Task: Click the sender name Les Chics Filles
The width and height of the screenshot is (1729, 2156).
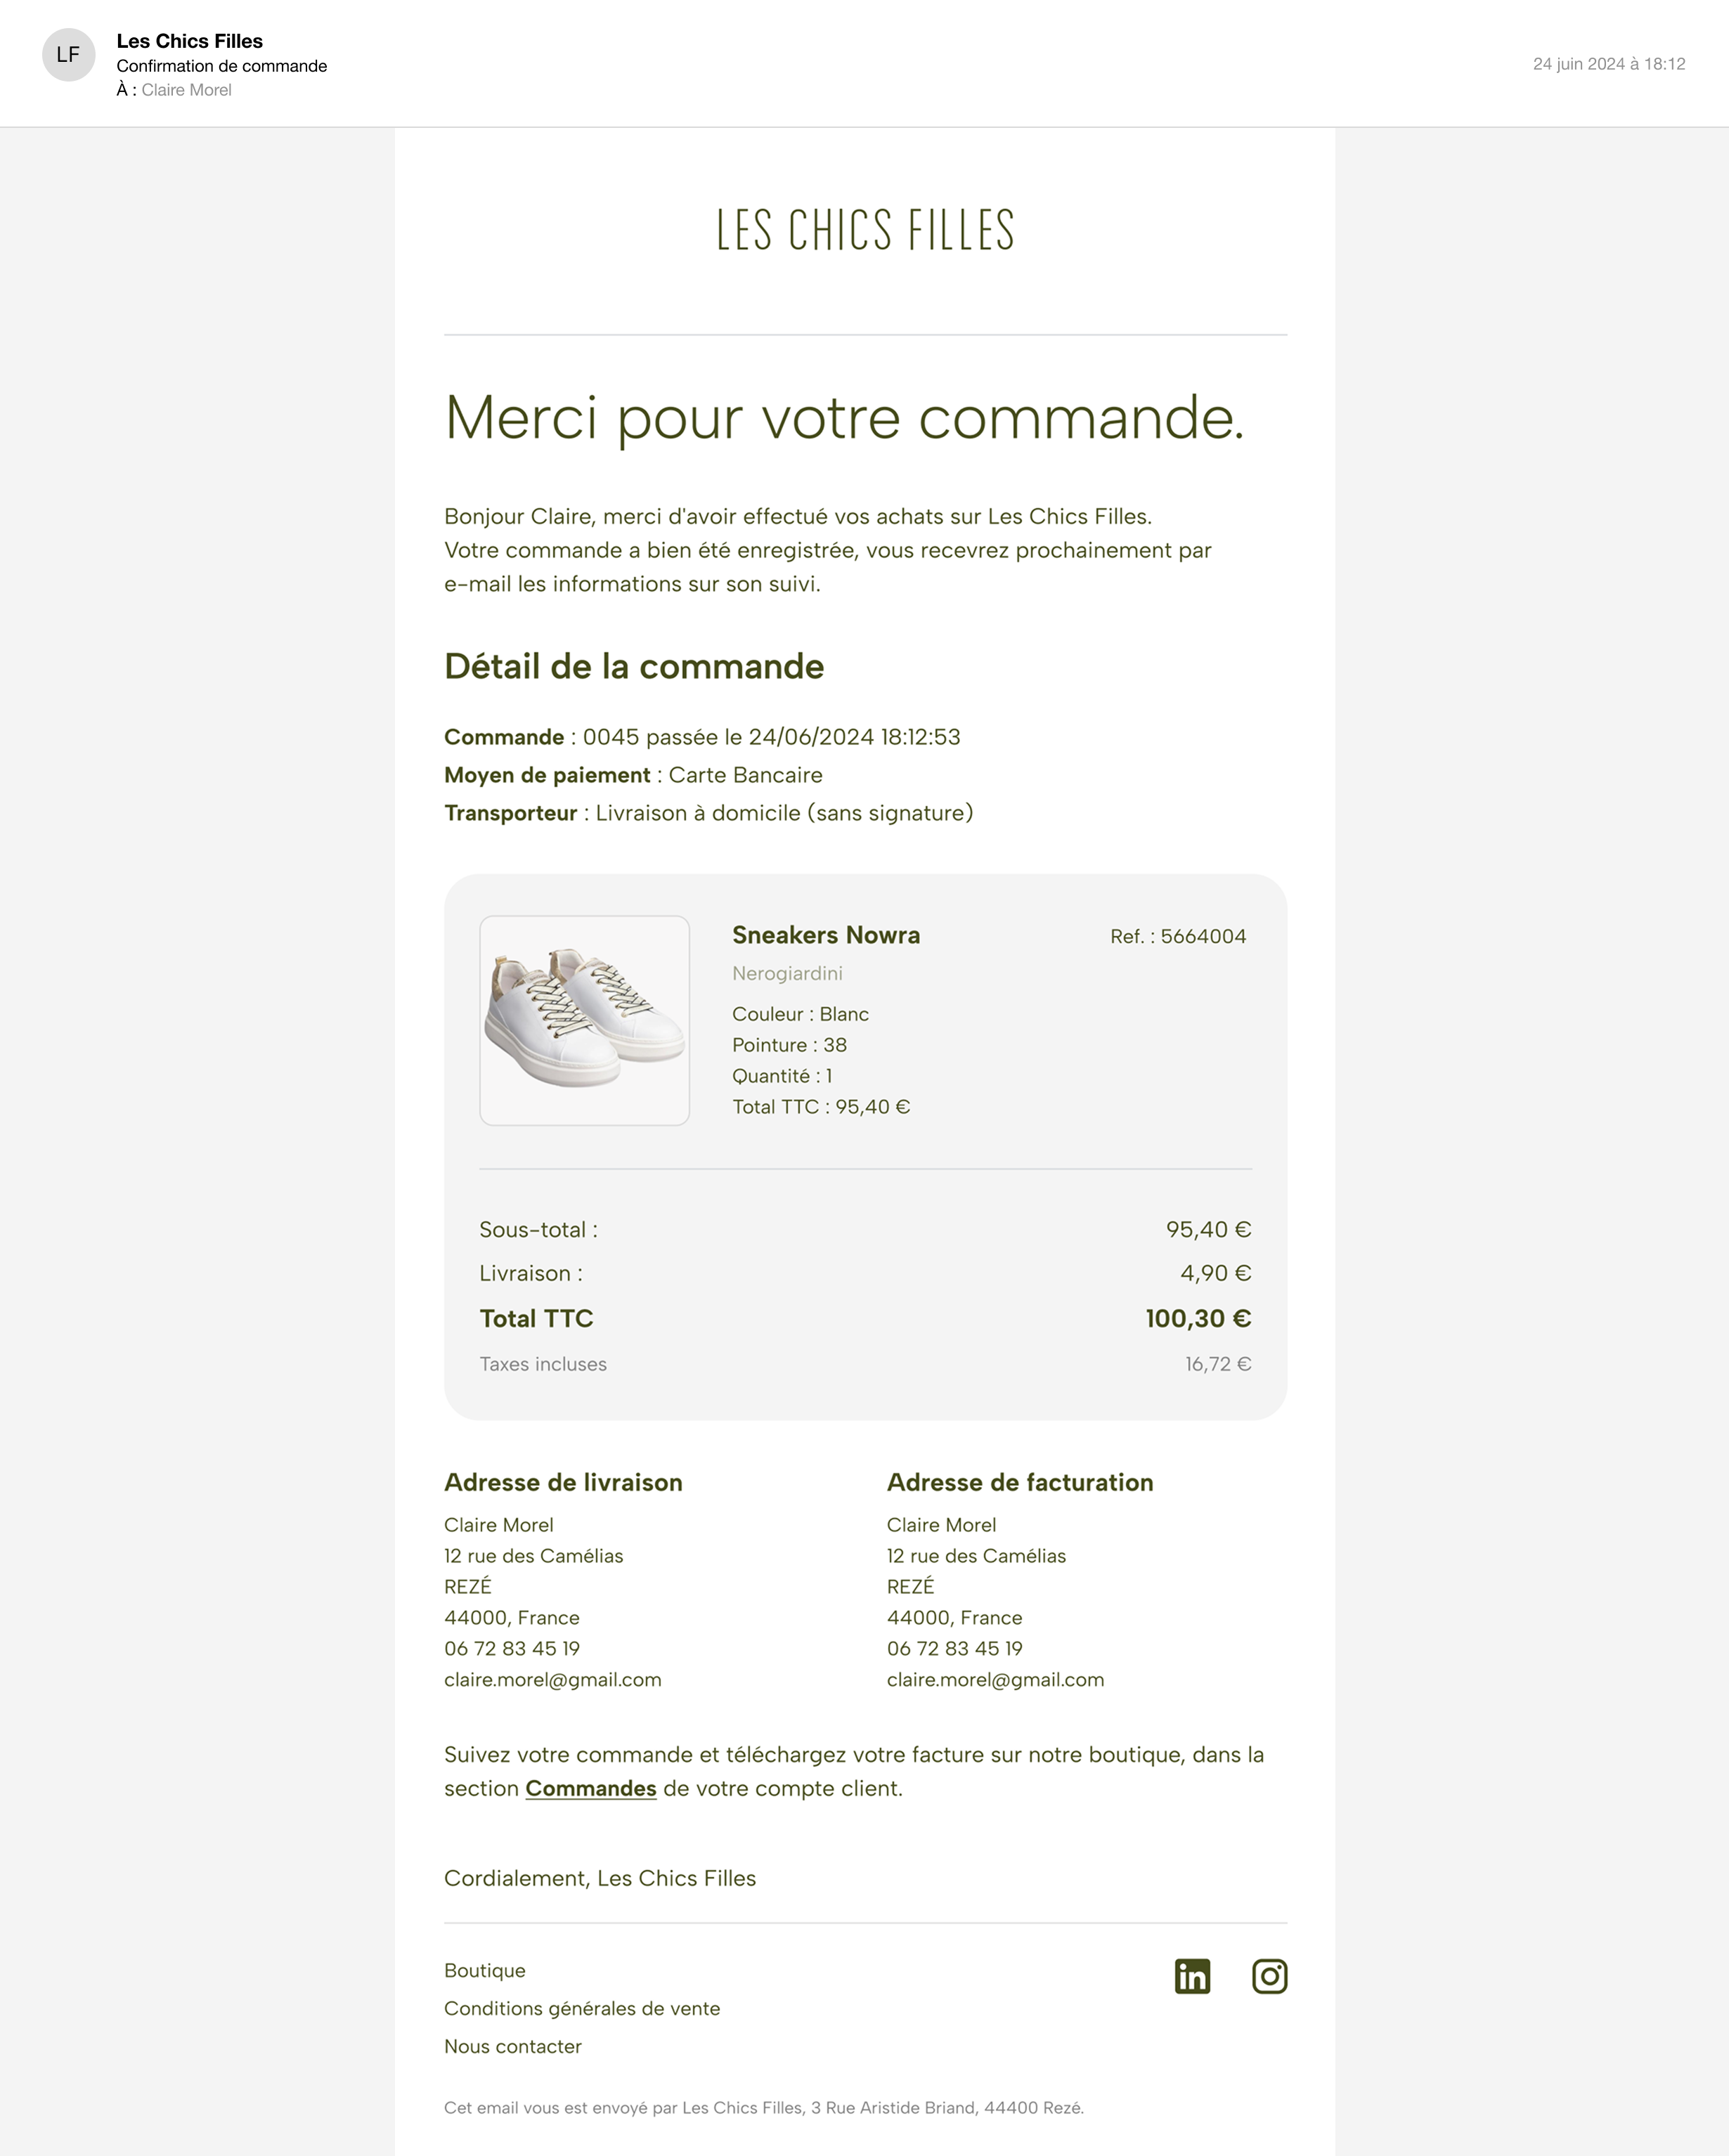Action: [190, 41]
